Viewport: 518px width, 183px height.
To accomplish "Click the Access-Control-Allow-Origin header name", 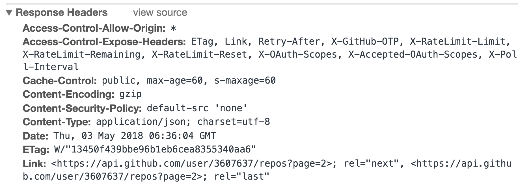I will (x=94, y=28).
